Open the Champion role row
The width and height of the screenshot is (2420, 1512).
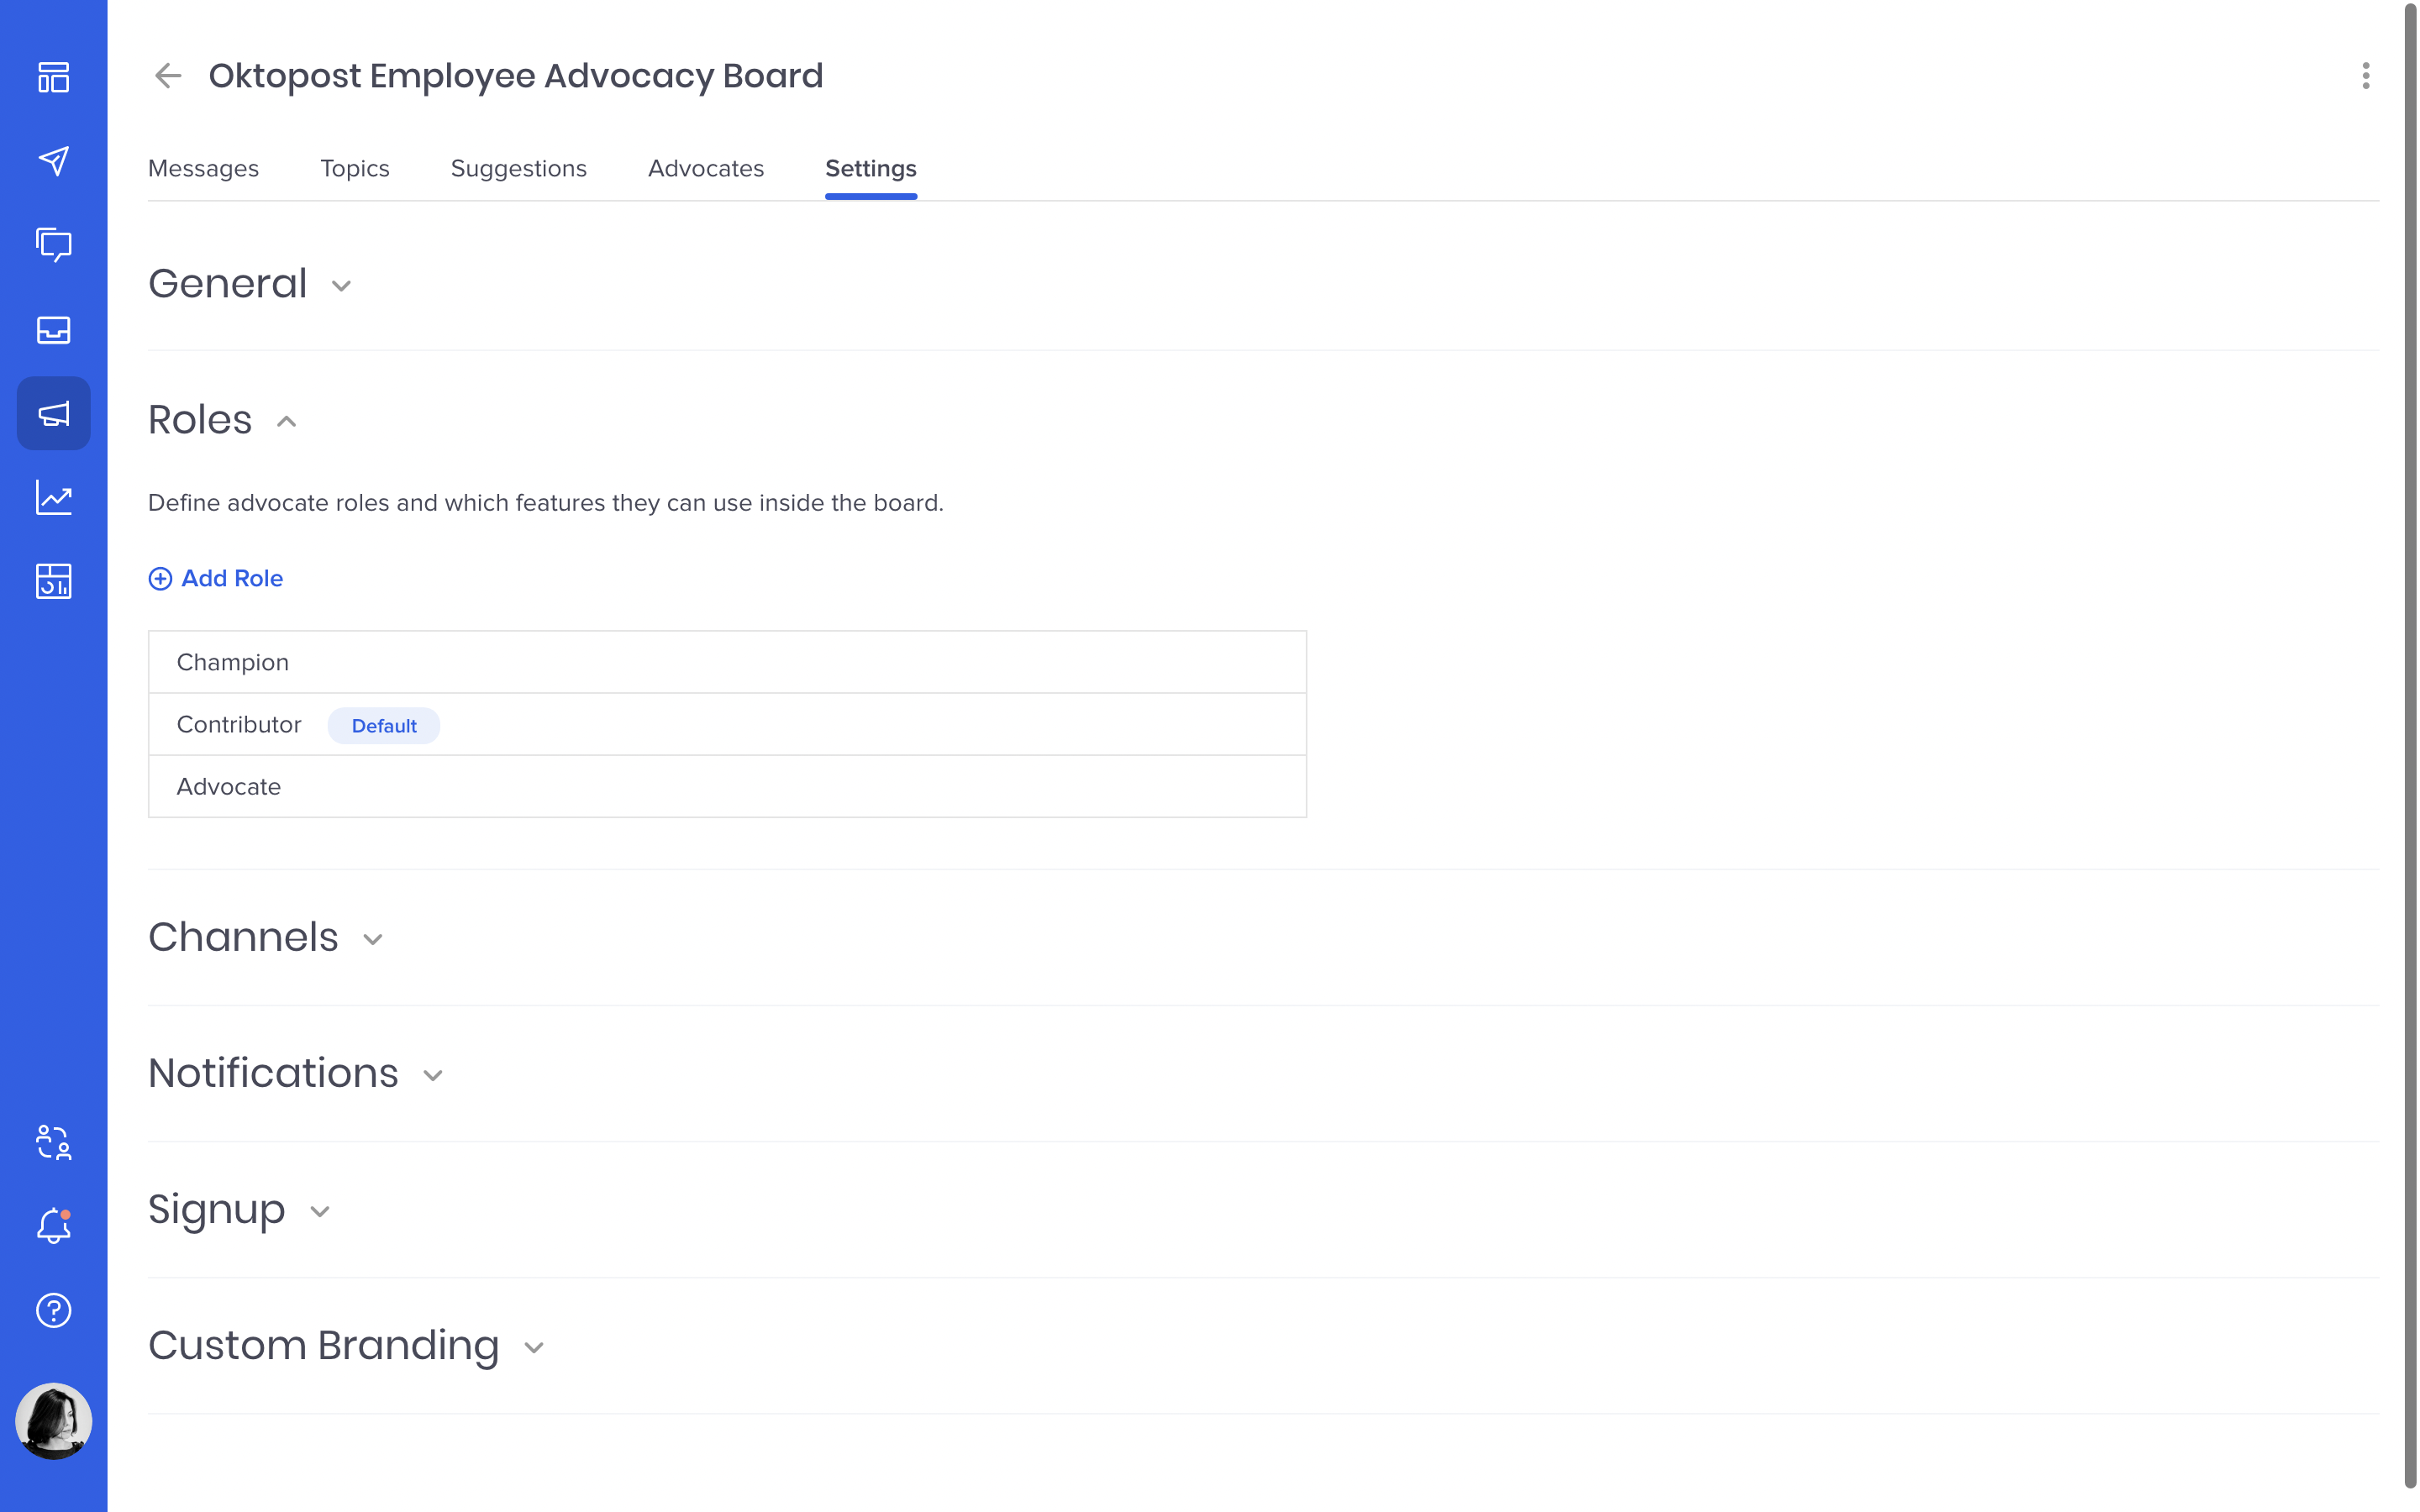coord(727,662)
